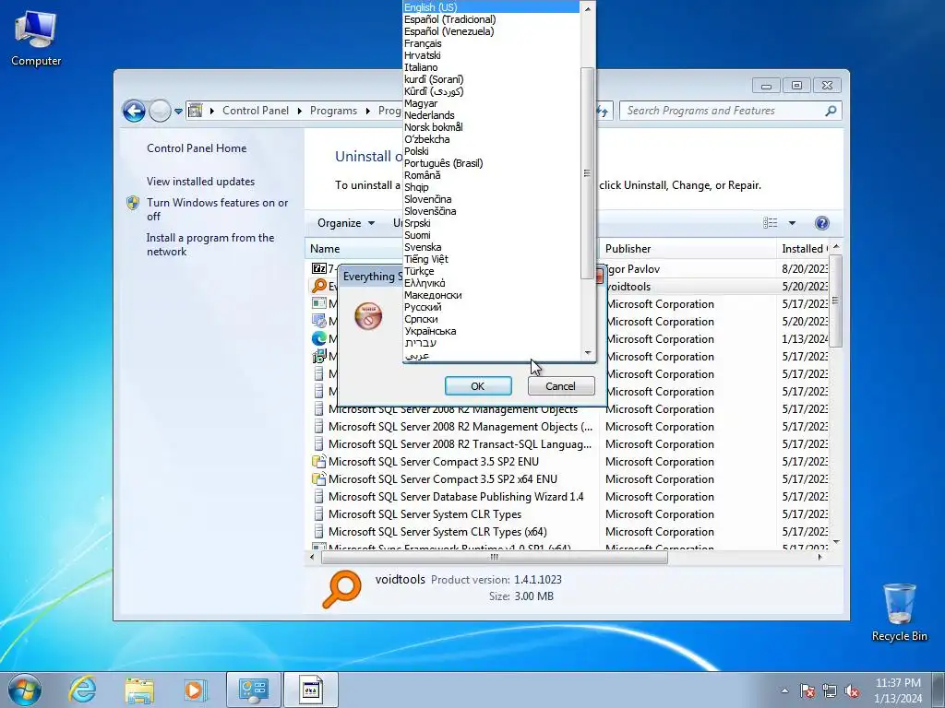Open the recent pages dropdown arrow
945x708 pixels.
pos(178,112)
